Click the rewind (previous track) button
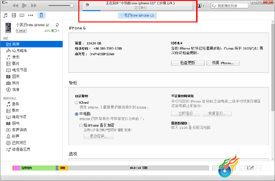This screenshot has width=275, height=181. (16, 5)
